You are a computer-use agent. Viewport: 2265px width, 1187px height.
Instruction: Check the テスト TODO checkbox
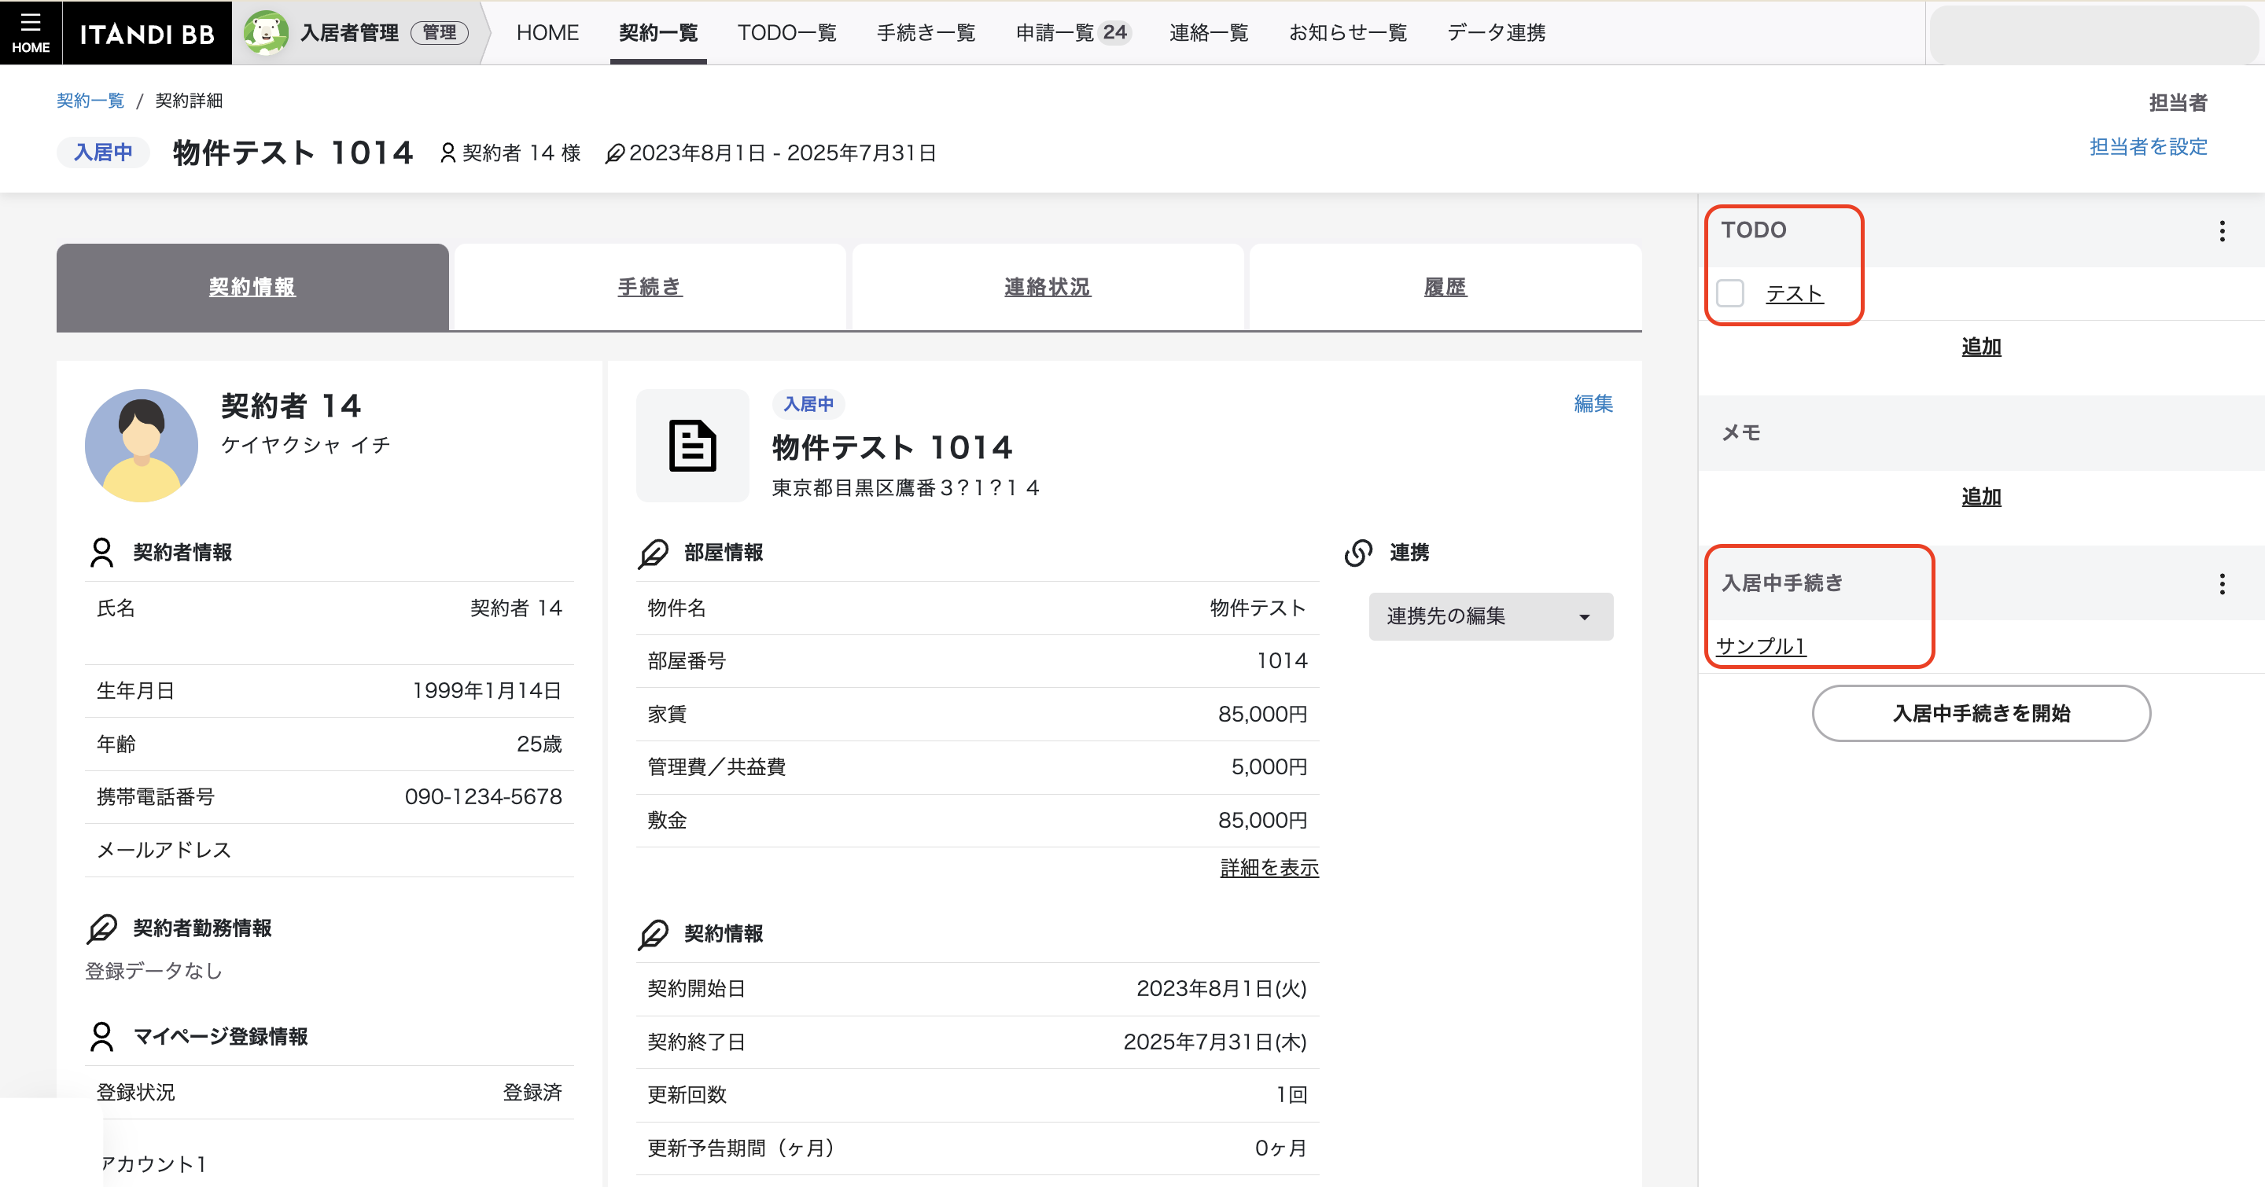(1729, 292)
